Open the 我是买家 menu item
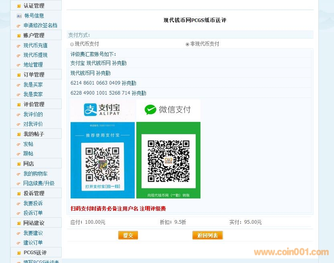 [33, 85]
